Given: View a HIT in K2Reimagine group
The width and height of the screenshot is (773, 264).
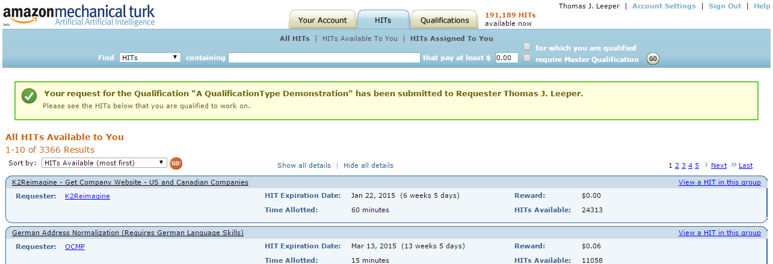Looking at the screenshot, I should (x=719, y=182).
